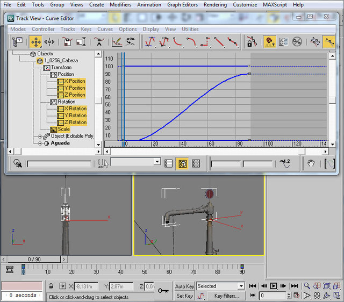Expand the Object (Editable Poly) tree node
This screenshot has width=344, height=302.
pyautogui.click(x=40, y=136)
